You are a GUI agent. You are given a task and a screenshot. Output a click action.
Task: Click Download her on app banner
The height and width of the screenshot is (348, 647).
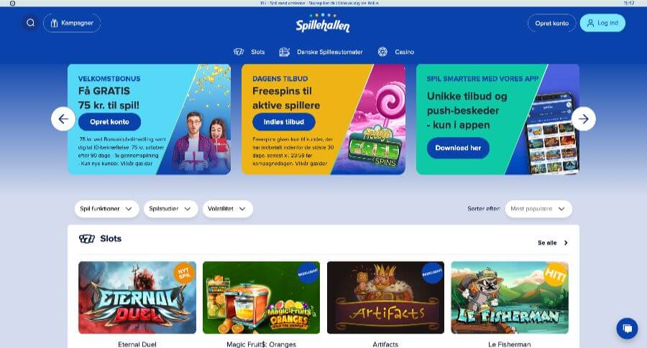tap(458, 148)
